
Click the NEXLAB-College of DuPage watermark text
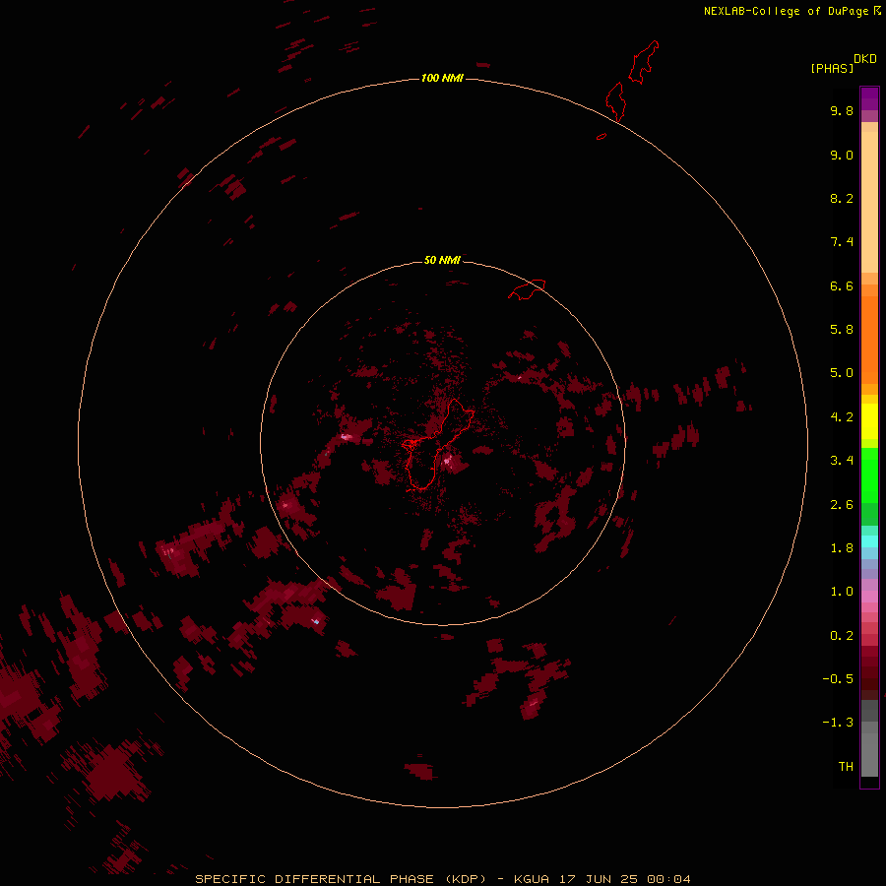pos(786,11)
